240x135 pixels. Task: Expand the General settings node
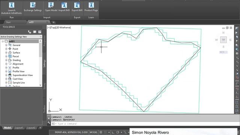6,45
